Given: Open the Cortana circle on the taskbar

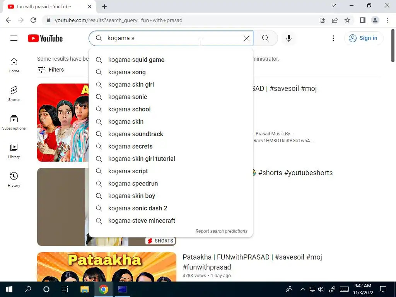Looking at the screenshot, I should pyautogui.click(x=46, y=289).
